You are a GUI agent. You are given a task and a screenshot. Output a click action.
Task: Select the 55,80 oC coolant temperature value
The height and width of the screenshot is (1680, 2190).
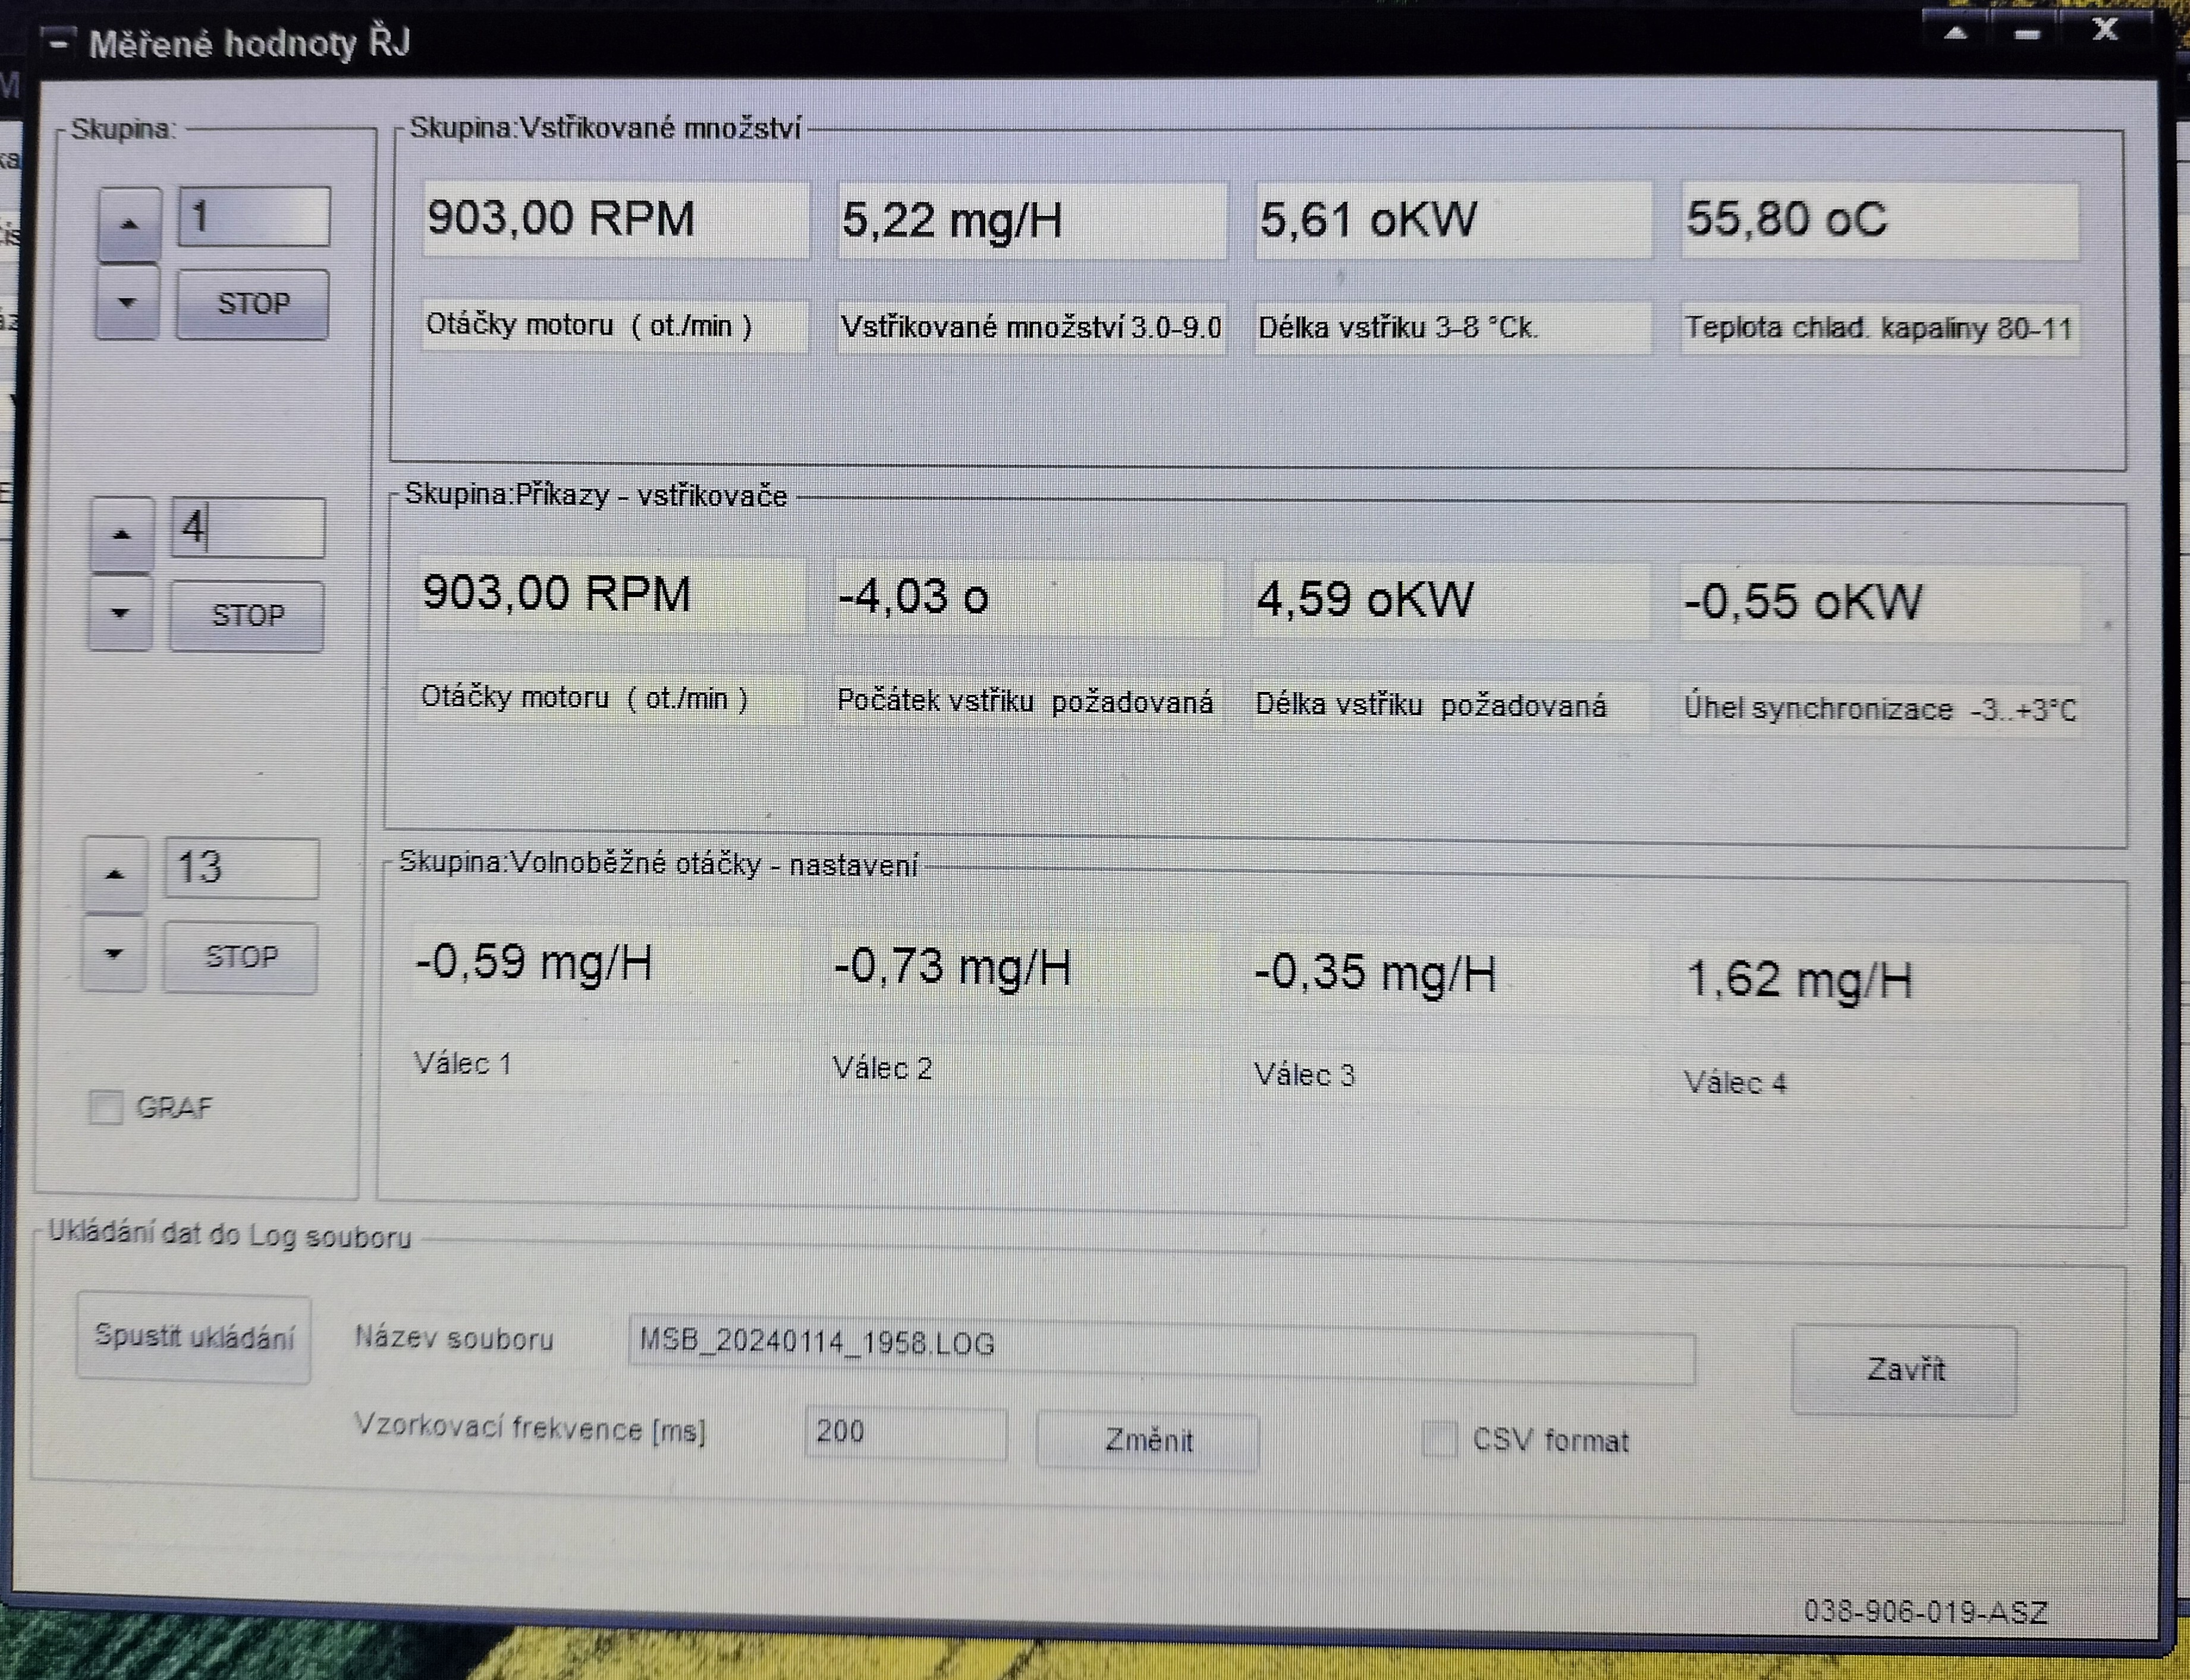(x=1880, y=221)
